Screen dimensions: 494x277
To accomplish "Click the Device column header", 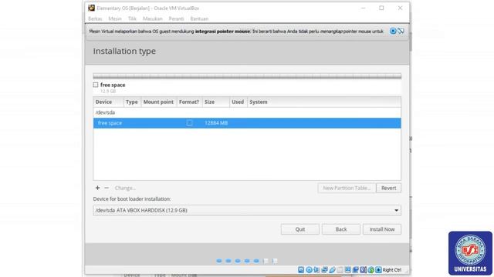I will pyautogui.click(x=108, y=102).
